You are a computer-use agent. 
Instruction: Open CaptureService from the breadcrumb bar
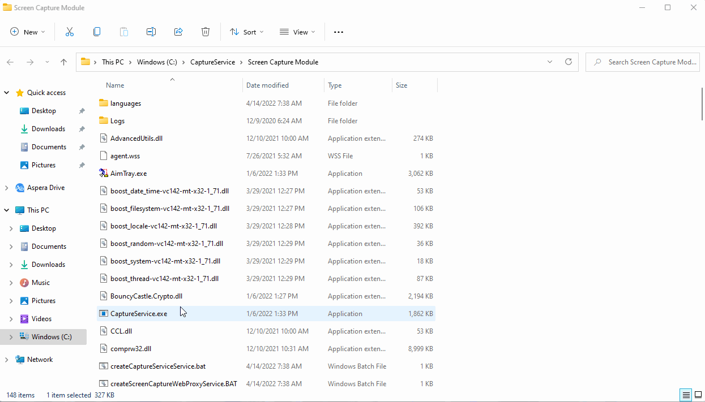click(x=212, y=62)
